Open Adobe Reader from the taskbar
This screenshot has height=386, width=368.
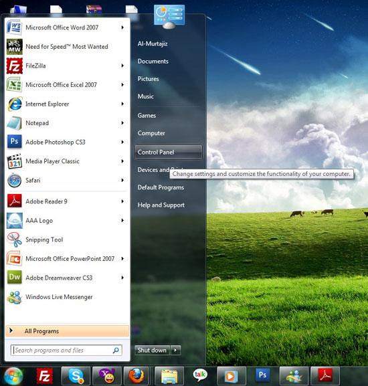pos(325,376)
